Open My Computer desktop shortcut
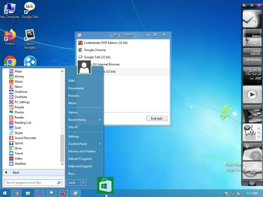263x197 pixels. (x=10, y=11)
